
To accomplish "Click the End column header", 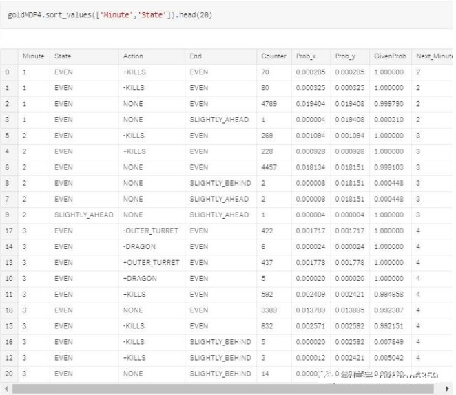I will [x=196, y=56].
